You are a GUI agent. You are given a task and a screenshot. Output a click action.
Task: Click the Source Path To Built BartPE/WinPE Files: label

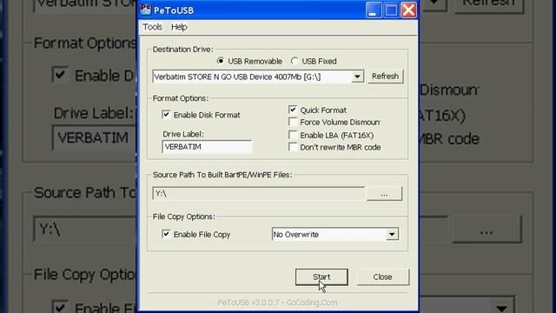[x=222, y=175]
